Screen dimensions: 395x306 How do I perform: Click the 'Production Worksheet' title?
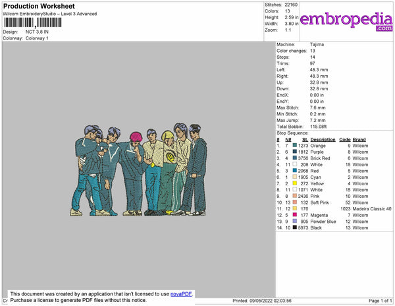point(39,7)
